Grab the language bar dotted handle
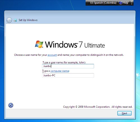Viewport: 140px width, 122px height. pos(87,3)
